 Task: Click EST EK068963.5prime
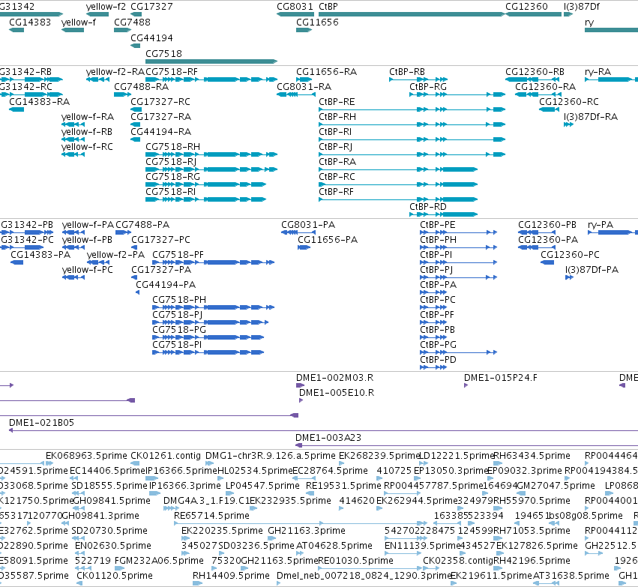click(86, 456)
